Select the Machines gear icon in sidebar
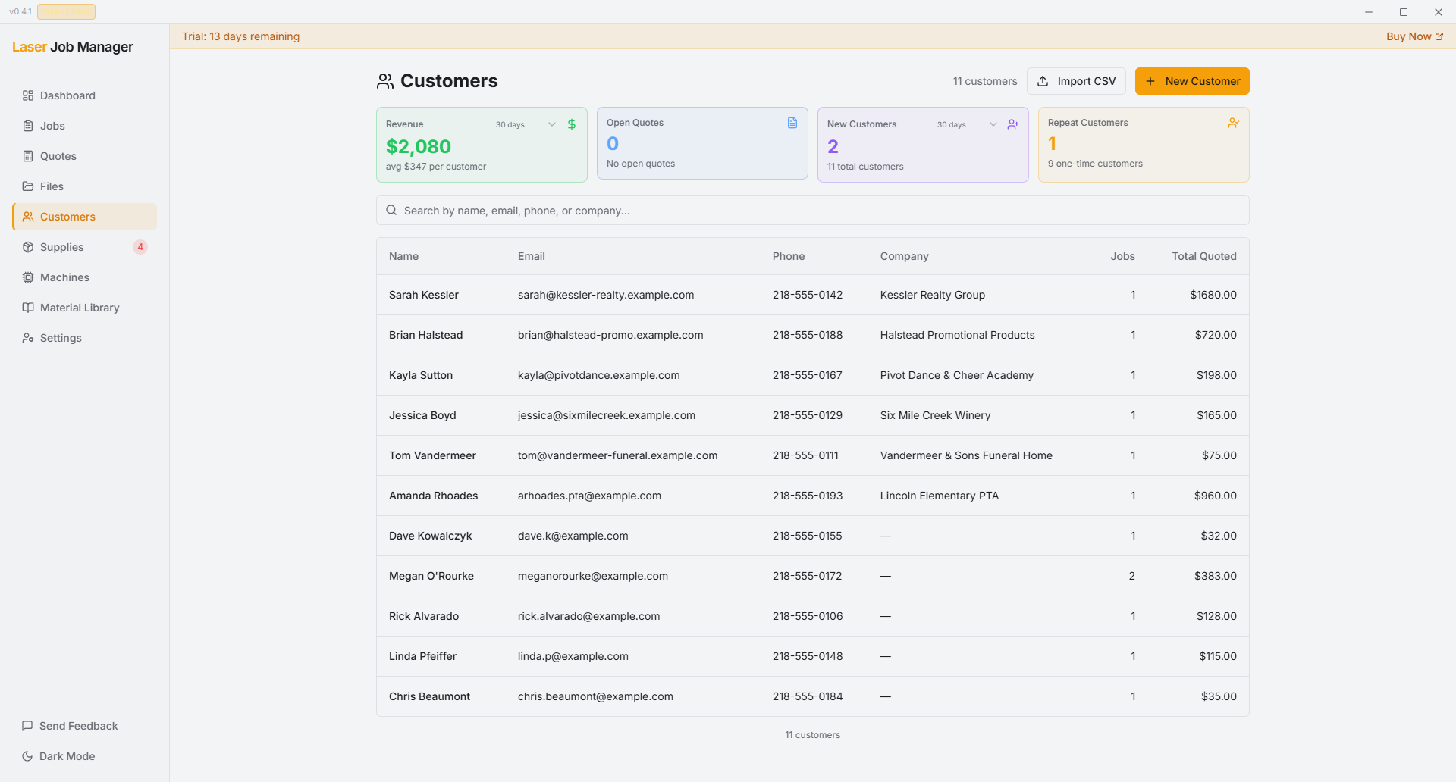The width and height of the screenshot is (1456, 782). click(28, 277)
